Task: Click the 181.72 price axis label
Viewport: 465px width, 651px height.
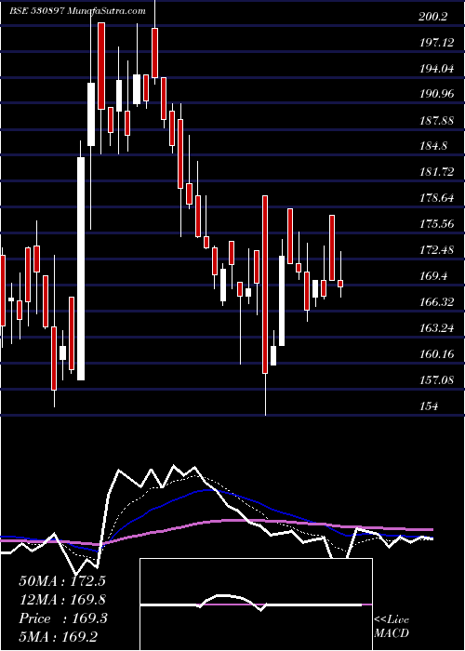Action: (x=436, y=172)
